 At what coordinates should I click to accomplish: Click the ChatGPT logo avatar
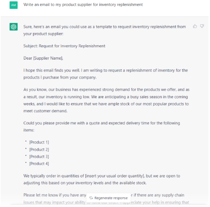coord(14,27)
